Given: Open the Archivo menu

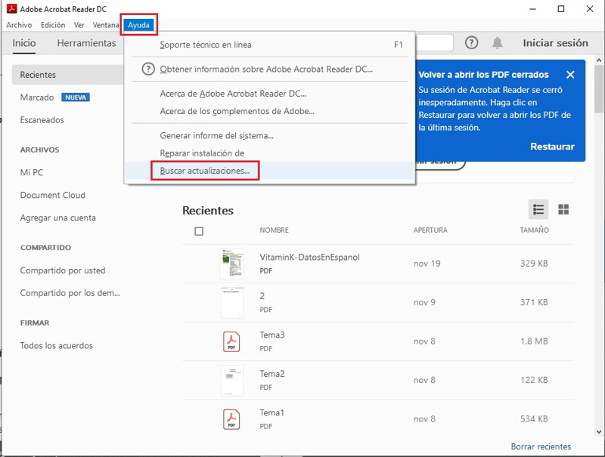Looking at the screenshot, I should click(x=19, y=25).
